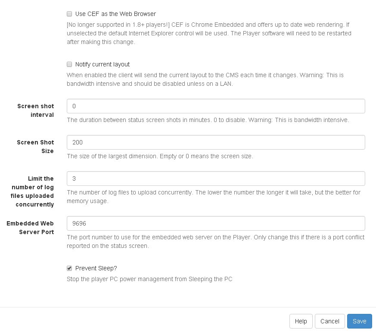Click the 'Screen Shot Size' field label
The image size is (376, 335).
(35, 147)
